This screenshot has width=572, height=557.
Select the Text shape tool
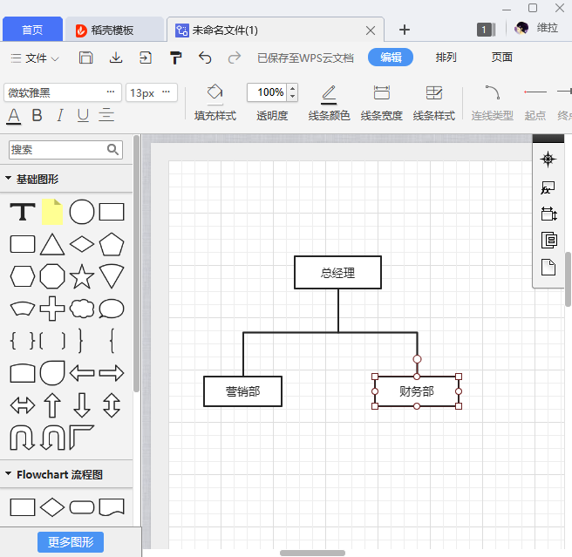point(23,212)
